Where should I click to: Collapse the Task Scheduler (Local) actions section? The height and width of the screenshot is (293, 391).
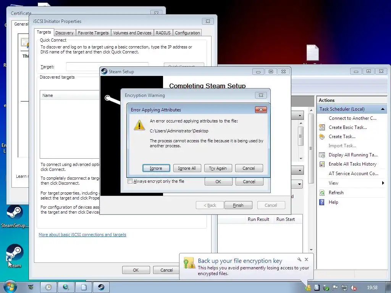pos(383,109)
